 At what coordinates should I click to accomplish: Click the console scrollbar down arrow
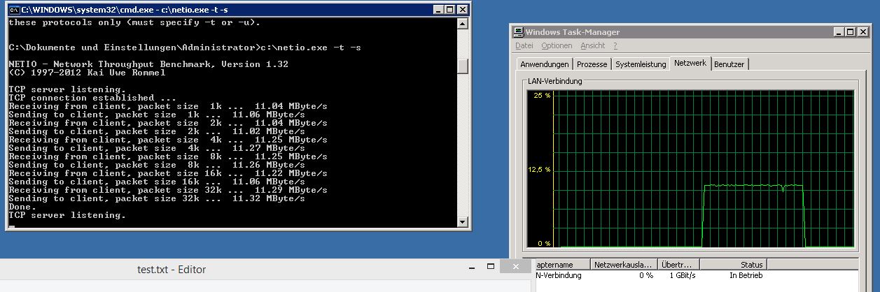462,222
